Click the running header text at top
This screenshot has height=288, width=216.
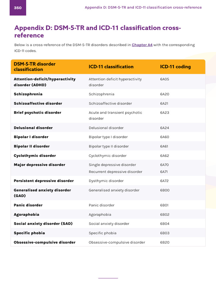tap(143, 7)
